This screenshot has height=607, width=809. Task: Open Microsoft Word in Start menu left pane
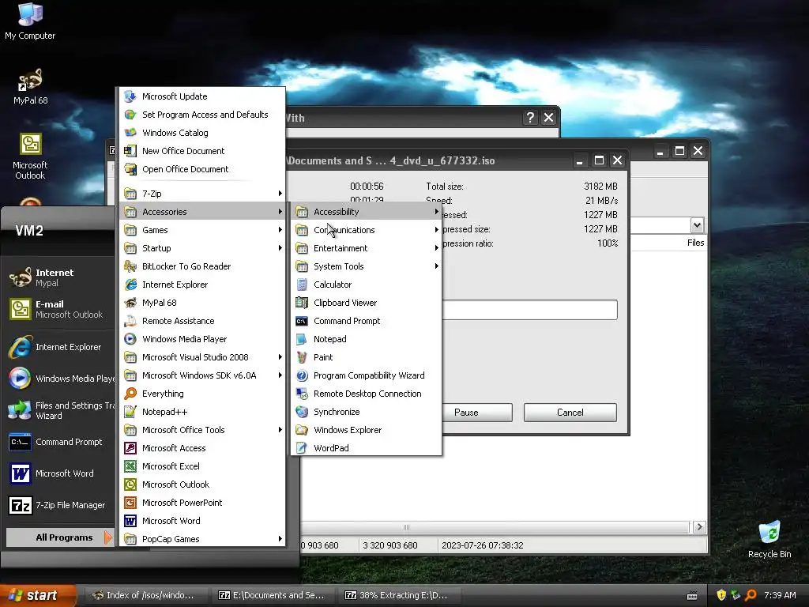click(x=59, y=473)
